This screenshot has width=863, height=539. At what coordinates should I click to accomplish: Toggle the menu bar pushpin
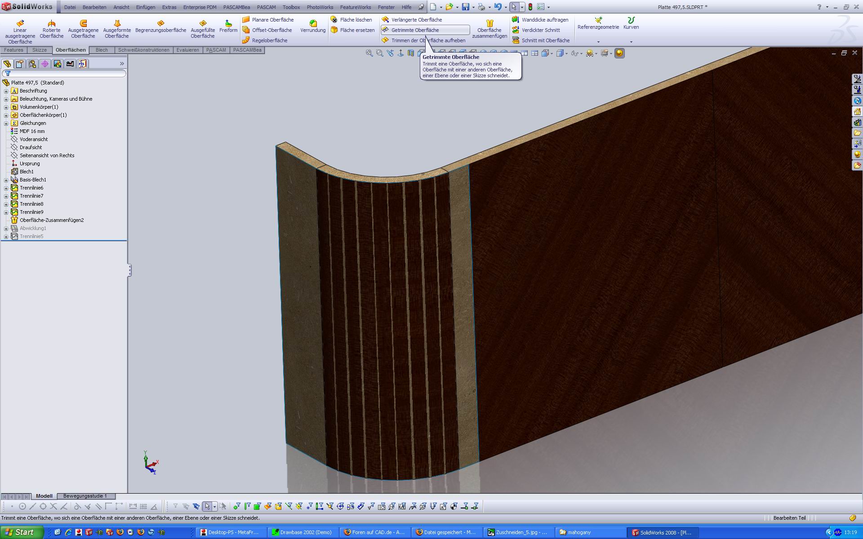(421, 7)
